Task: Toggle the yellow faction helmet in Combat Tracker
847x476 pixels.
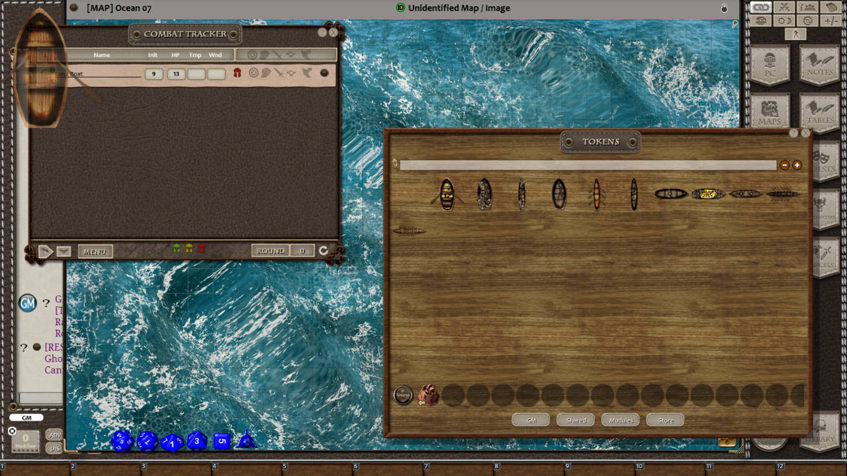Action: click(x=189, y=248)
